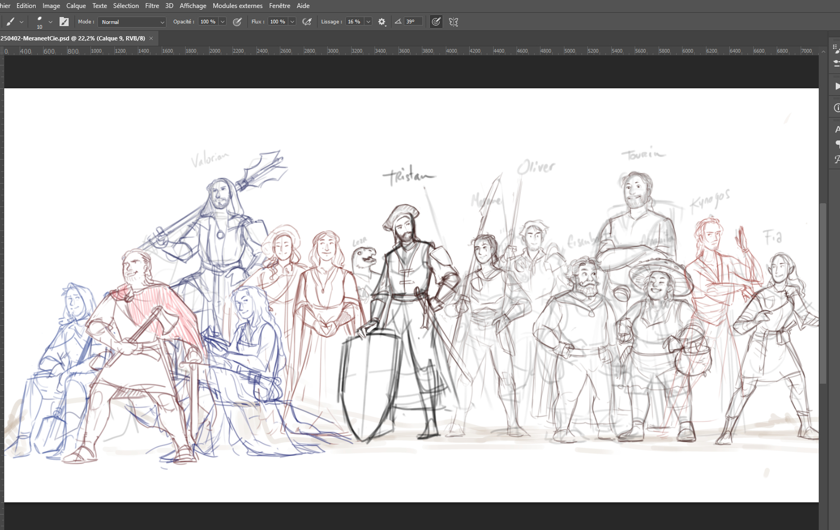Toggle pressure control for opacity
Image resolution: width=840 pixels, height=530 pixels.
[237, 22]
